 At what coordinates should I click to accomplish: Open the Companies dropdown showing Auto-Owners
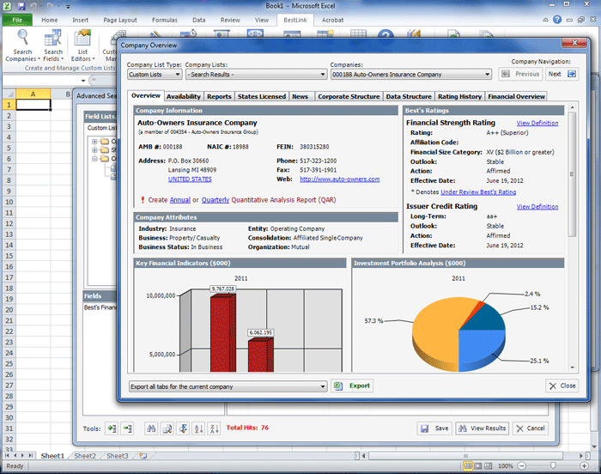[x=411, y=75]
